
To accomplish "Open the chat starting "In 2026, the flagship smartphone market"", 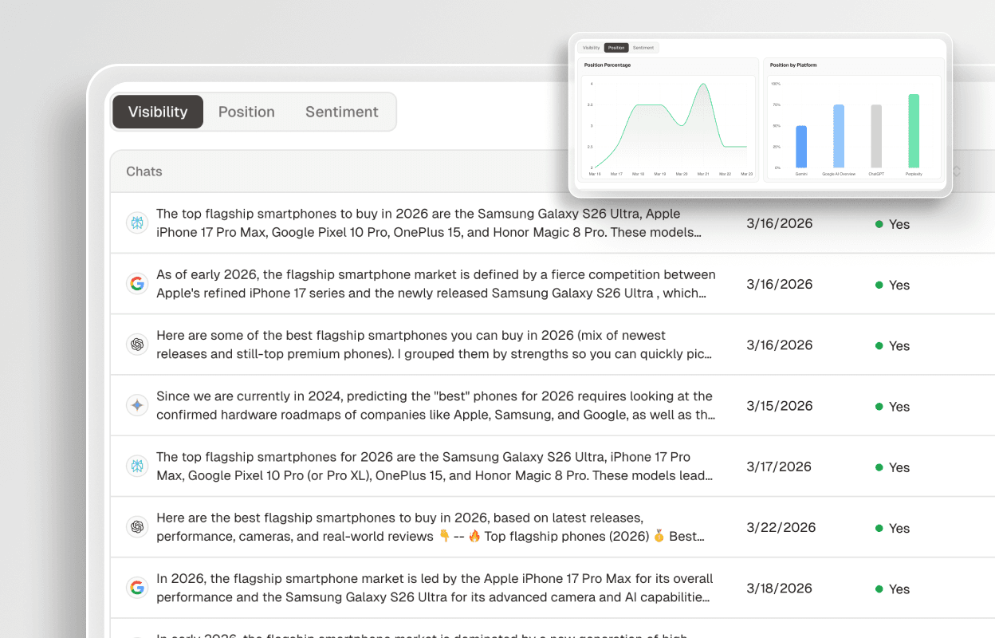I will coord(435,588).
